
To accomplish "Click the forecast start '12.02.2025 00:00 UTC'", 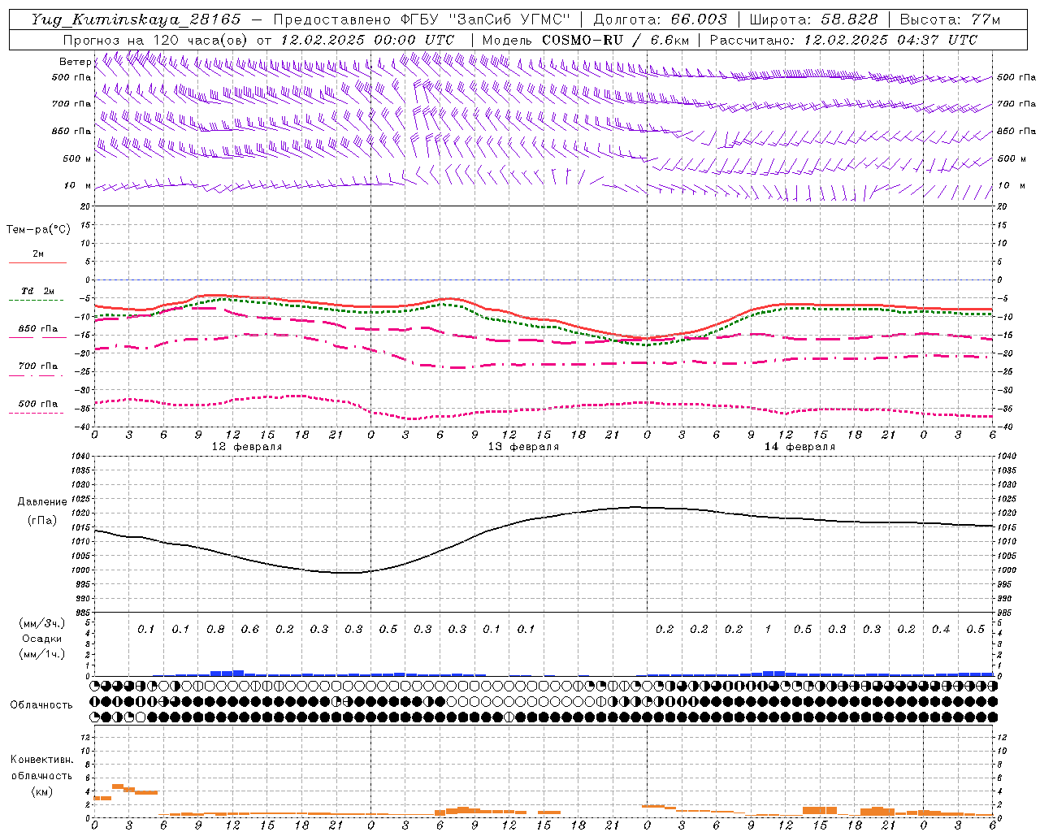I will [367, 40].
